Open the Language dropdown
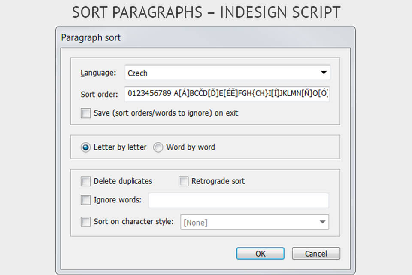The image size is (412, 275). click(227, 73)
